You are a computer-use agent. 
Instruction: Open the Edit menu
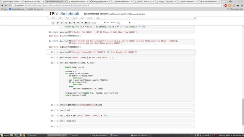click(x=60, y=18)
